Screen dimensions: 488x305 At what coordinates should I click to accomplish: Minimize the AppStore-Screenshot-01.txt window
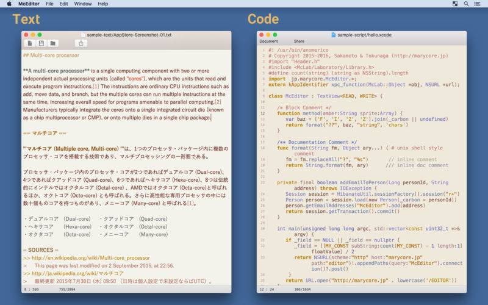33,35
